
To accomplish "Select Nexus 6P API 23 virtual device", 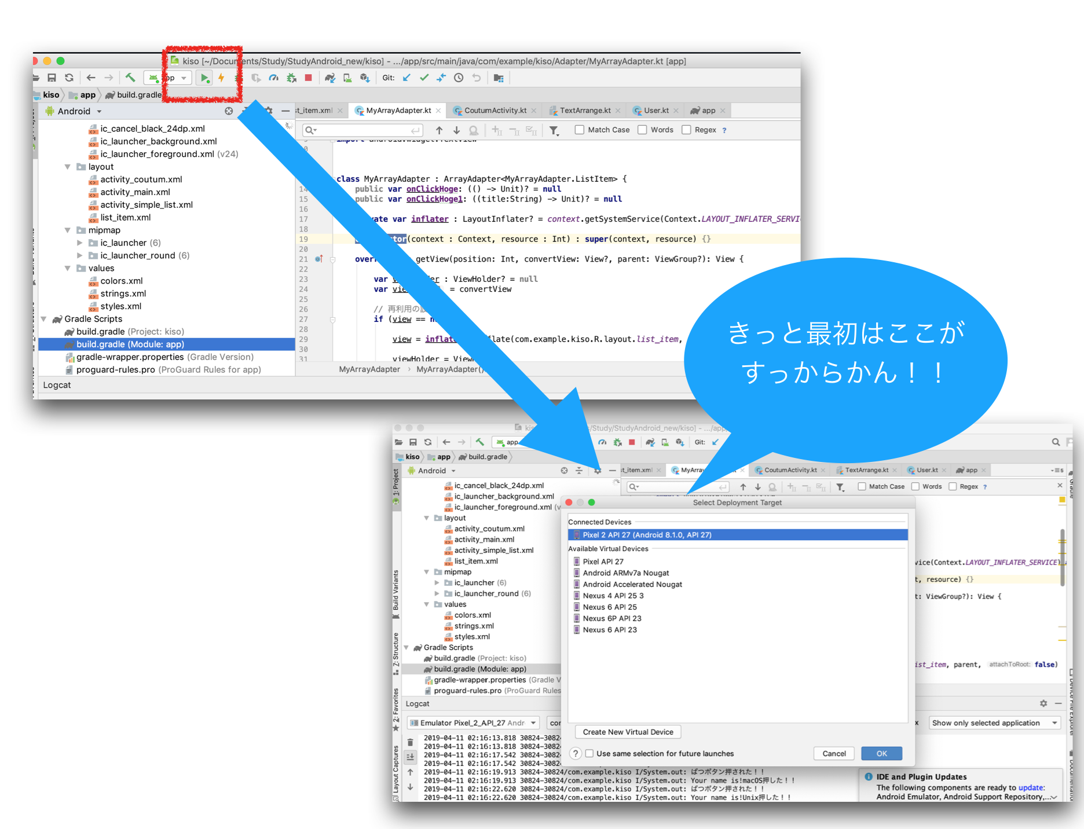I will pos(611,618).
